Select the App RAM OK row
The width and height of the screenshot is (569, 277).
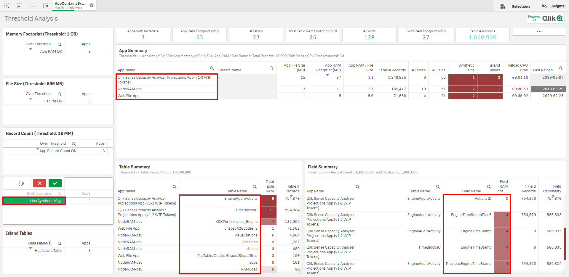(x=51, y=51)
